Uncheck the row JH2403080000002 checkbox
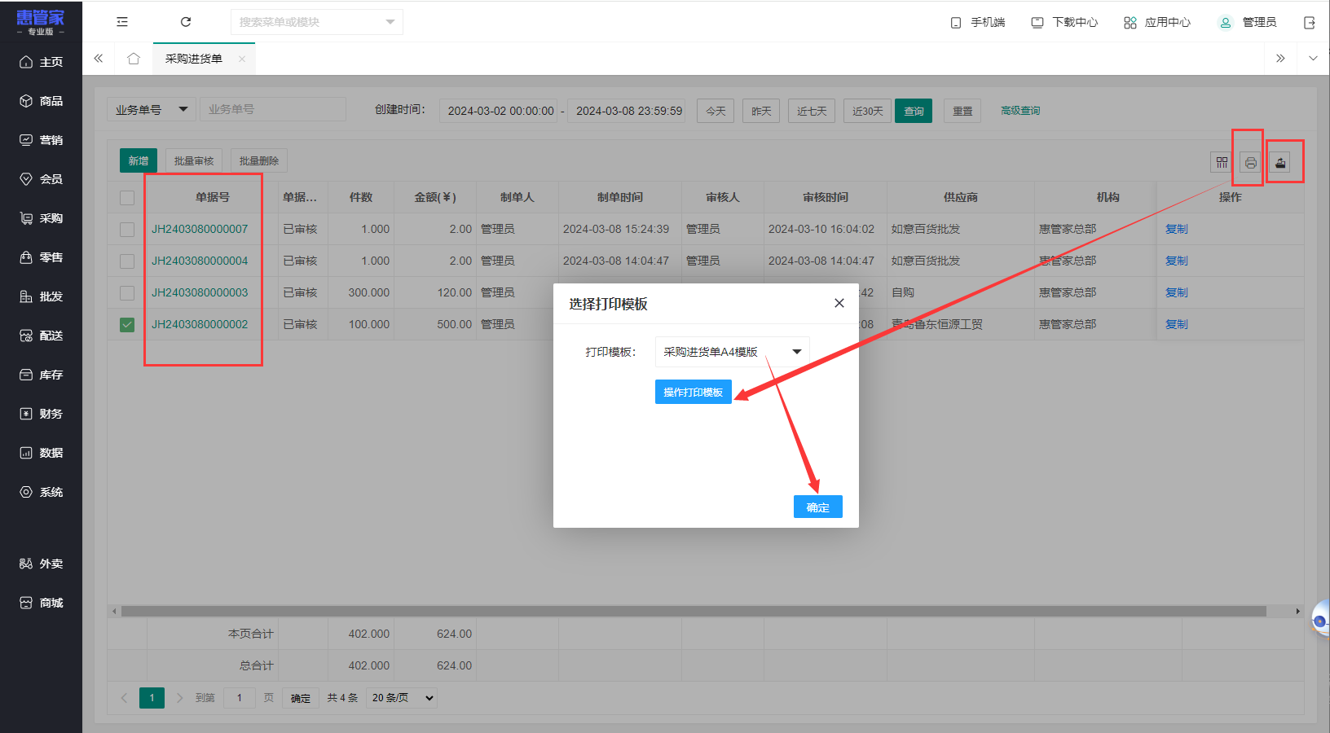This screenshot has height=733, width=1330. point(127,325)
